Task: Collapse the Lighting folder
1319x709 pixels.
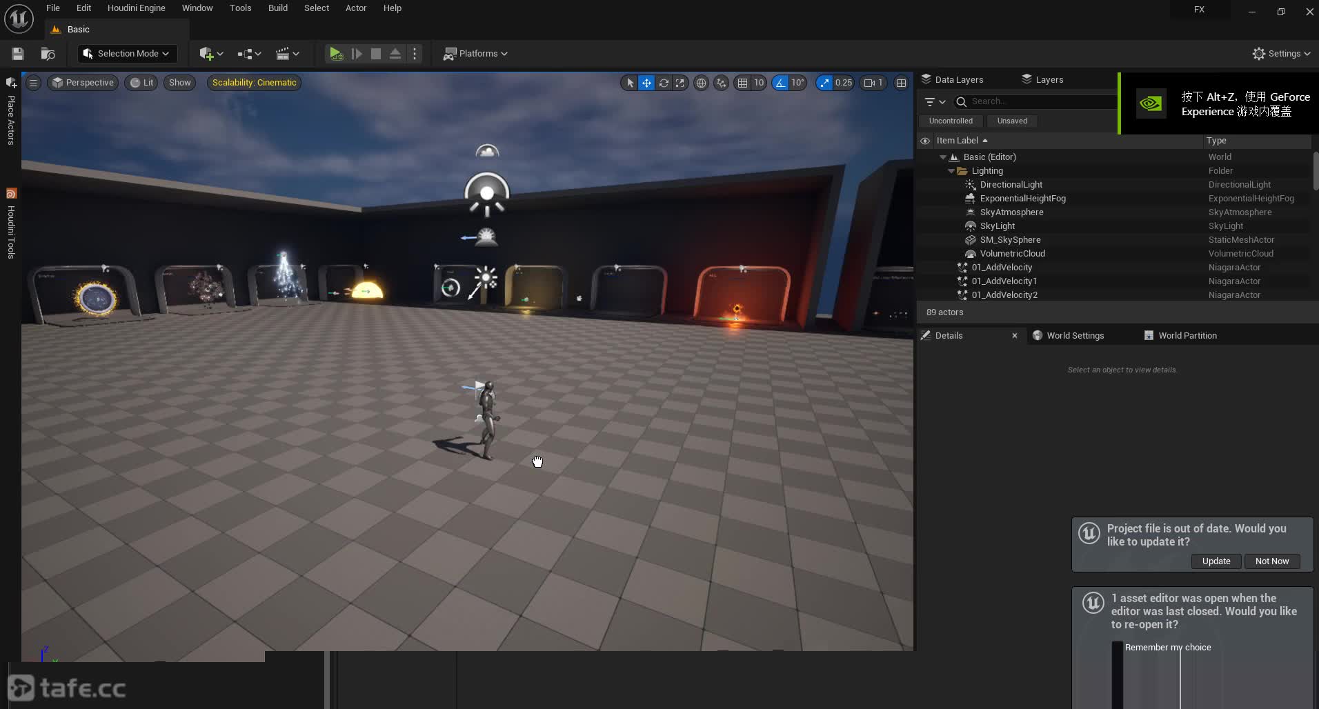Action: click(x=951, y=171)
